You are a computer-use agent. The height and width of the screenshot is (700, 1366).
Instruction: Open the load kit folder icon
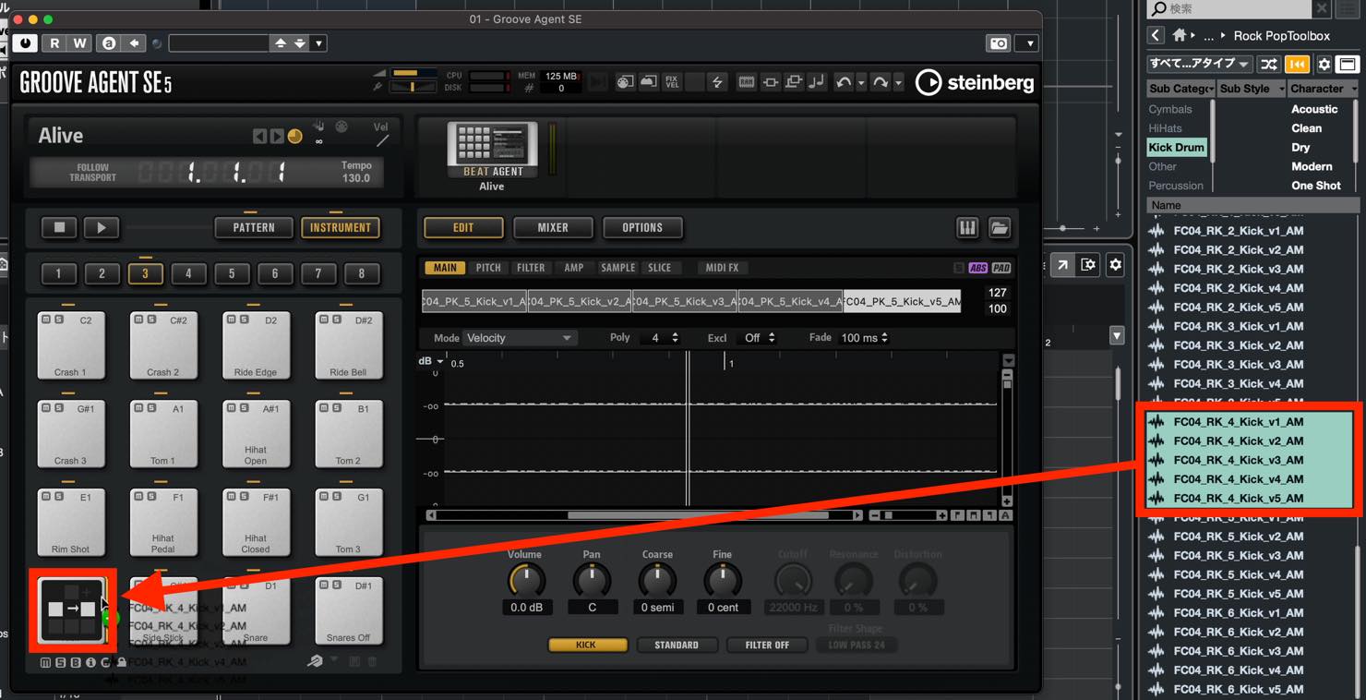point(999,228)
